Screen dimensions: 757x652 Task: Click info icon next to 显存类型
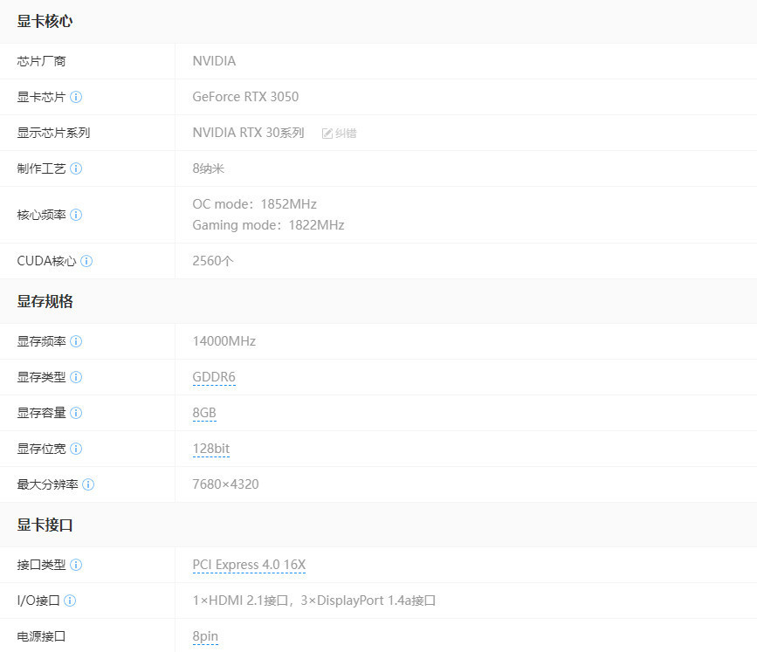[x=76, y=377]
